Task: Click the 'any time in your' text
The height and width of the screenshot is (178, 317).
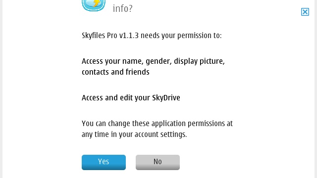Action: (x=107, y=134)
